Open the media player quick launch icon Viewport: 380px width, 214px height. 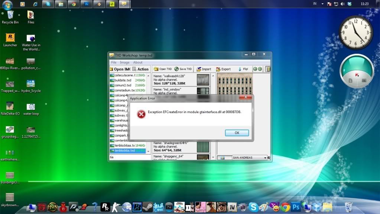point(23,4)
